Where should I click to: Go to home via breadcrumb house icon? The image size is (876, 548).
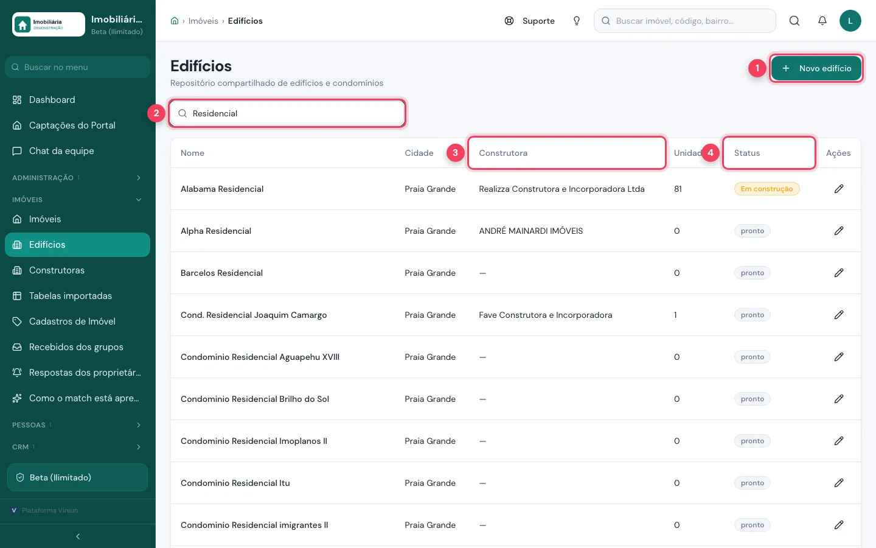(175, 21)
